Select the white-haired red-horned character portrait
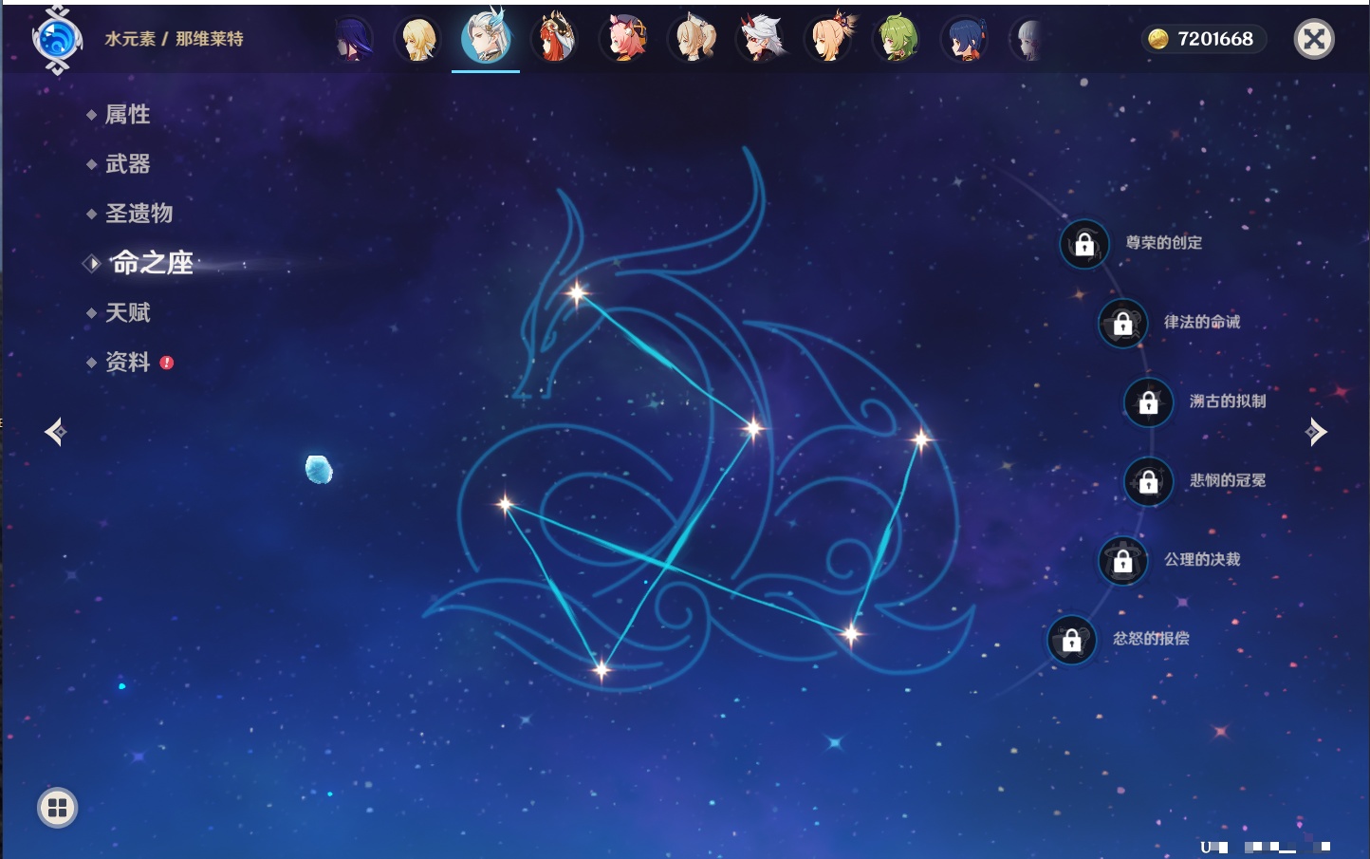The width and height of the screenshot is (1370, 859). pyautogui.click(x=761, y=40)
